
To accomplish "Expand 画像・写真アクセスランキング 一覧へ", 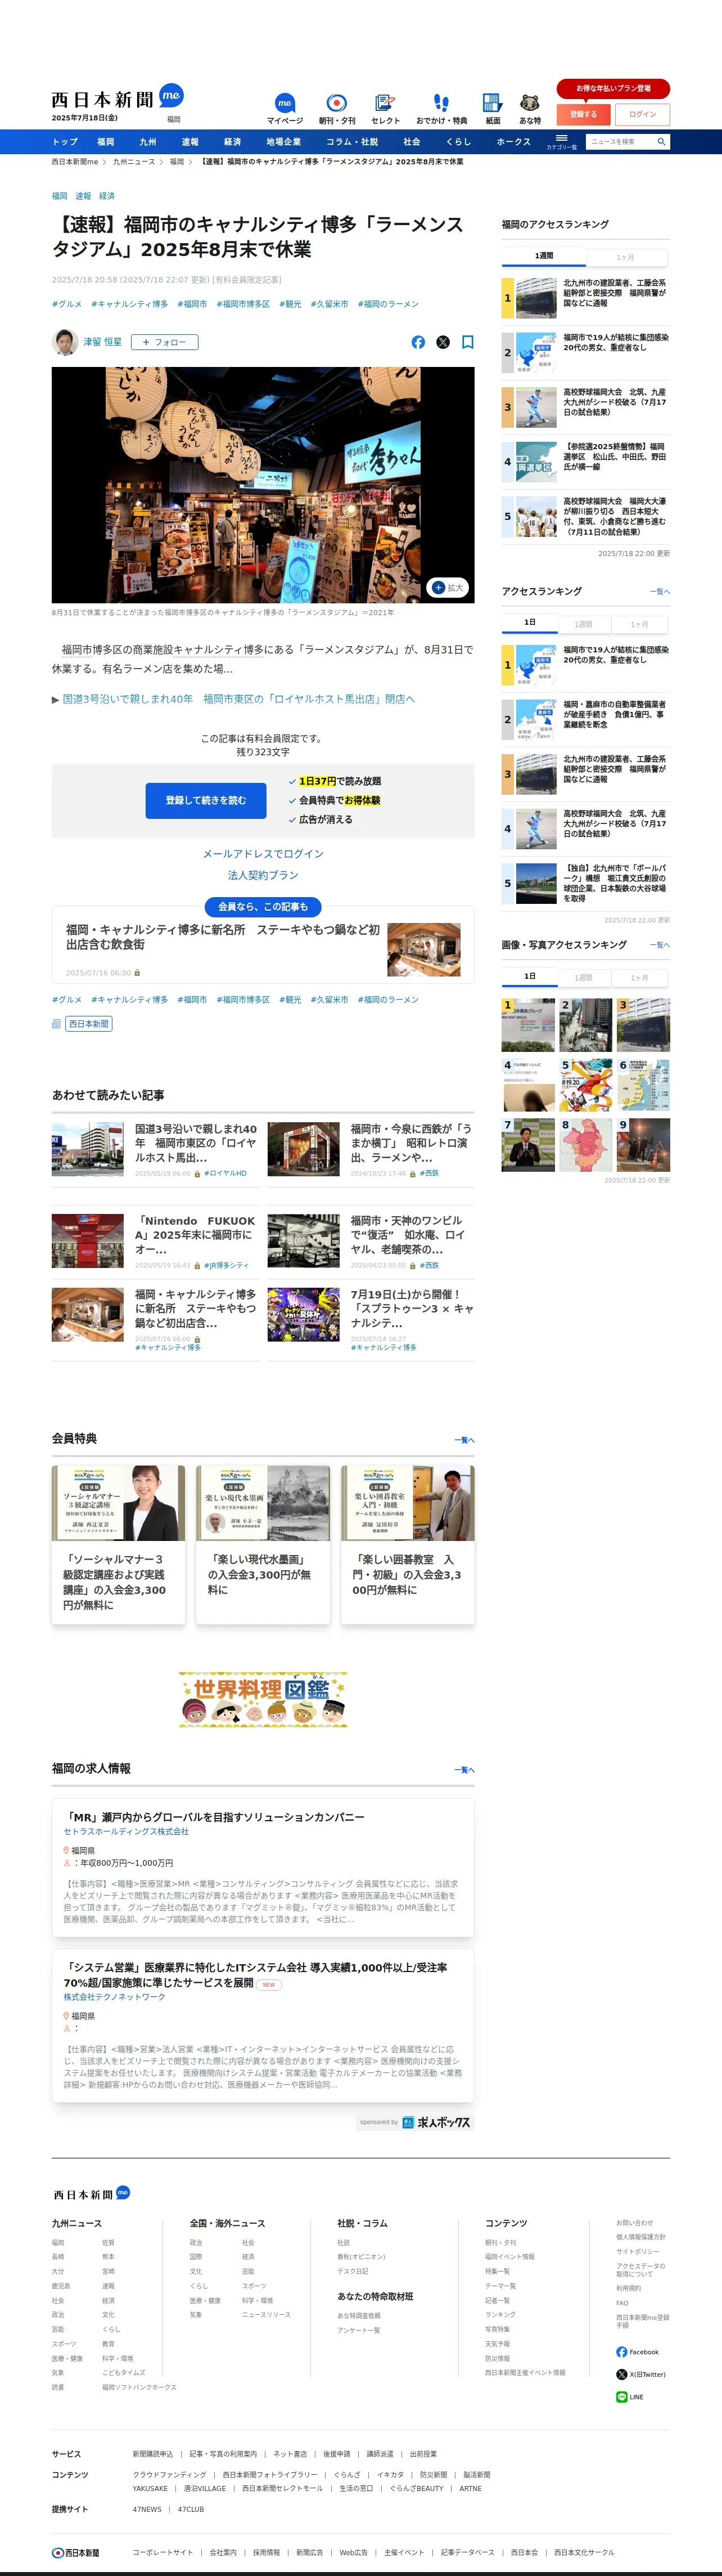I will coord(660,945).
